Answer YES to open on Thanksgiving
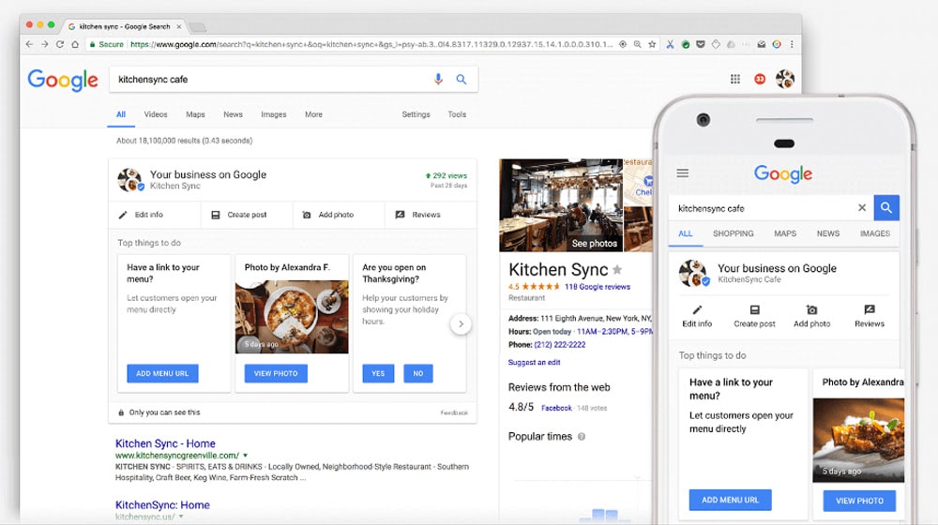The width and height of the screenshot is (938, 525). [378, 373]
